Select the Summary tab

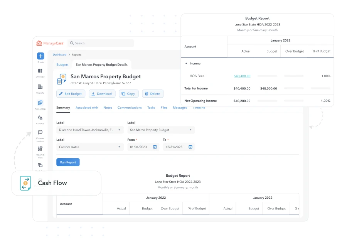point(63,108)
